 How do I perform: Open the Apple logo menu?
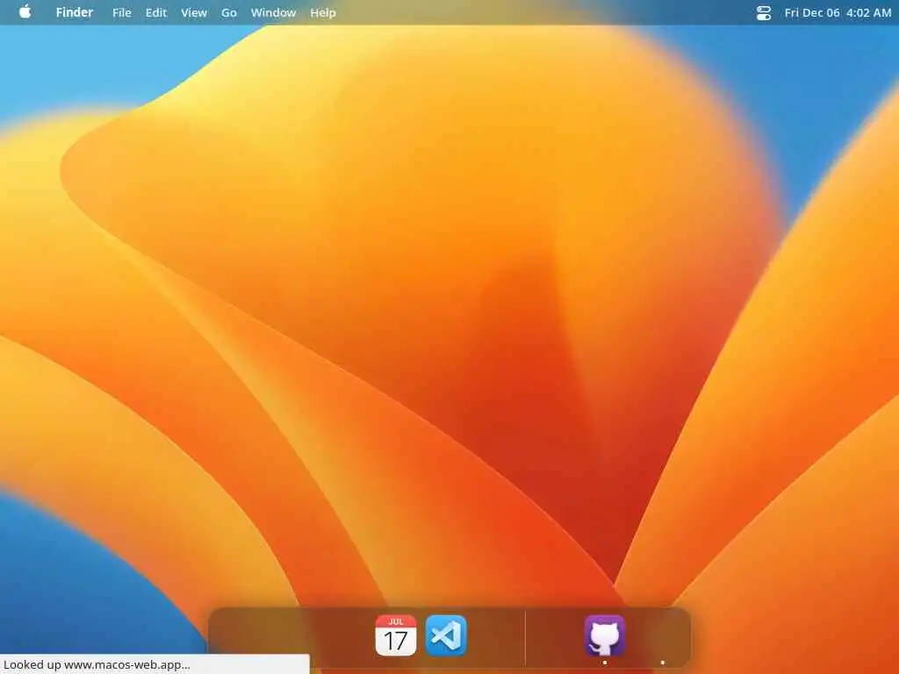click(25, 12)
